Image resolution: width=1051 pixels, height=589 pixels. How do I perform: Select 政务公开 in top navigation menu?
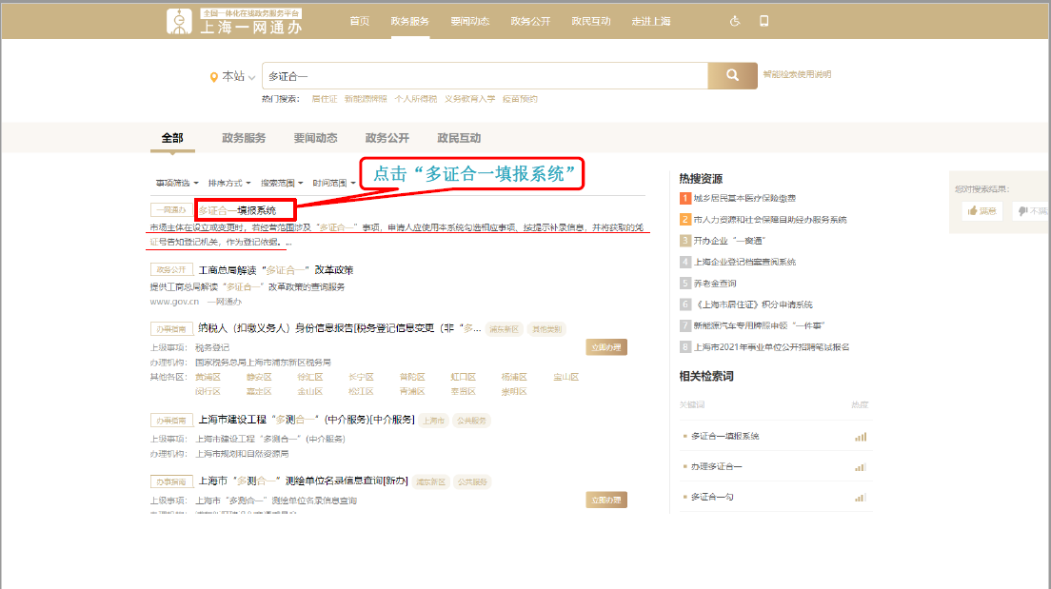click(x=530, y=21)
